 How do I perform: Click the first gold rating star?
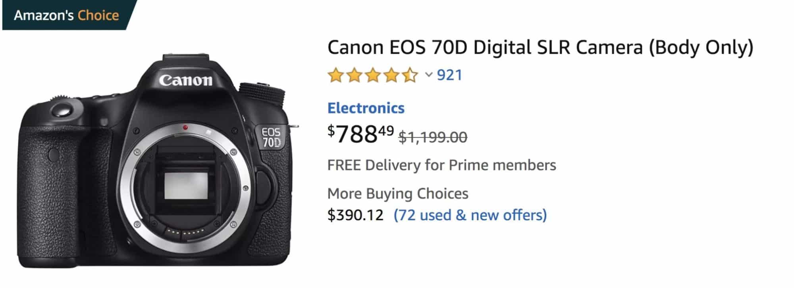coord(335,74)
